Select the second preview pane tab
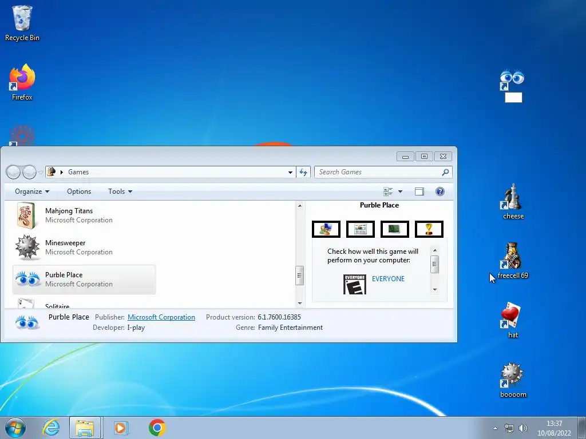This screenshot has height=439, width=586. pos(361,229)
